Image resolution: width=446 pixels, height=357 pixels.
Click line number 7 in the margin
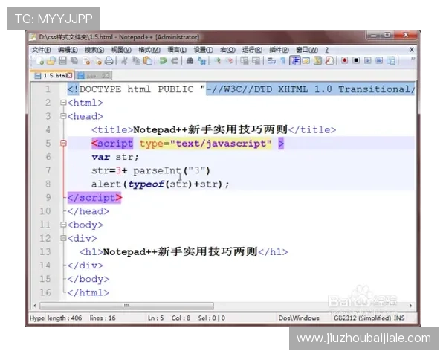(x=48, y=170)
